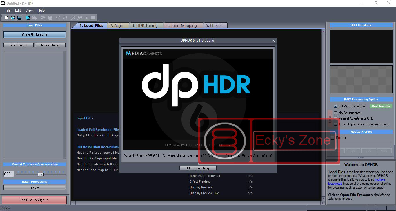The image size is (396, 211).
Task: Click the Add Images button
Action: pos(19,45)
